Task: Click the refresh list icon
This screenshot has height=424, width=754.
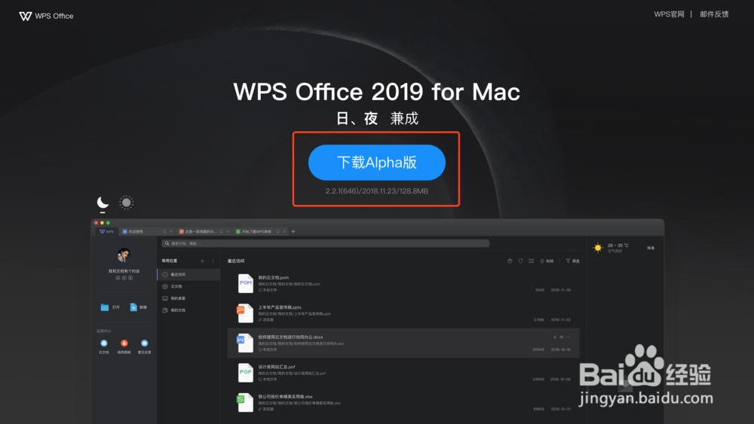Action: (x=520, y=261)
